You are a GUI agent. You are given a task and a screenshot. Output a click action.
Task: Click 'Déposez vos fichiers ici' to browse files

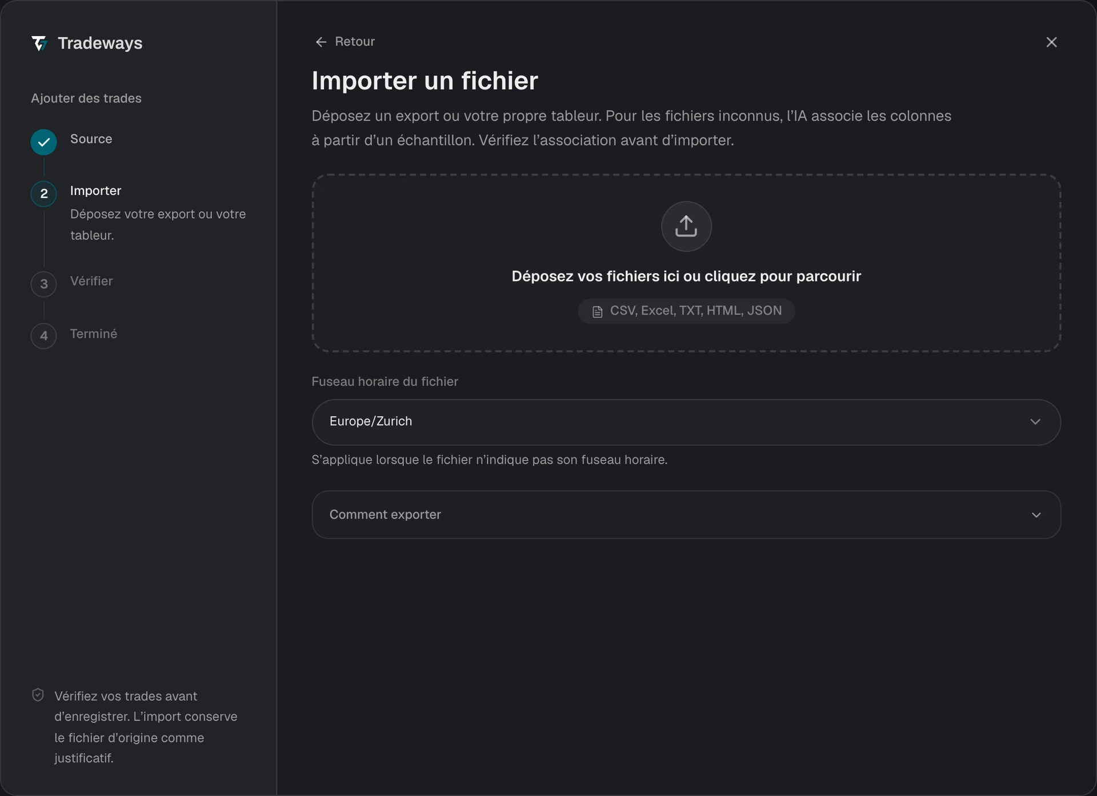[686, 276]
